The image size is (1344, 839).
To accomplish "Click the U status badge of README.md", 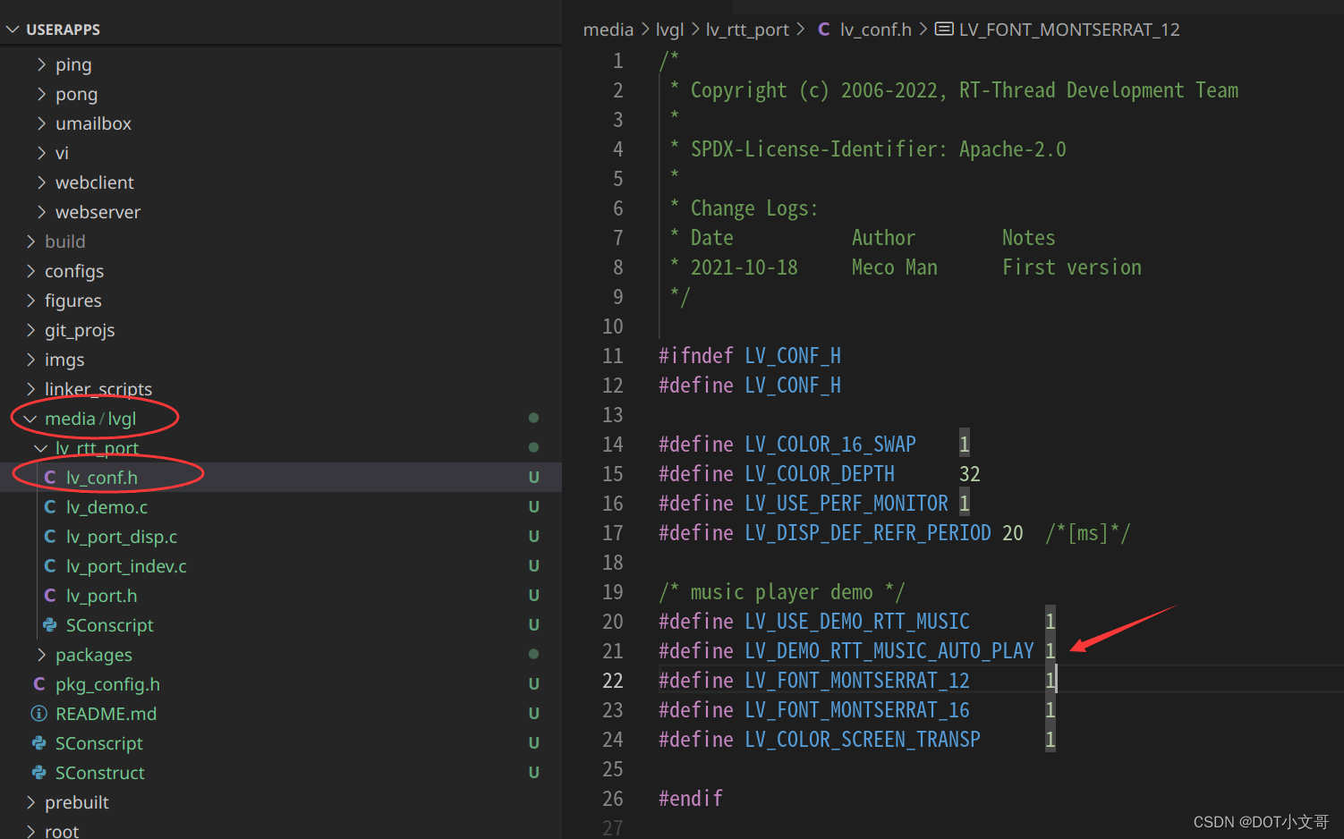I will point(534,714).
